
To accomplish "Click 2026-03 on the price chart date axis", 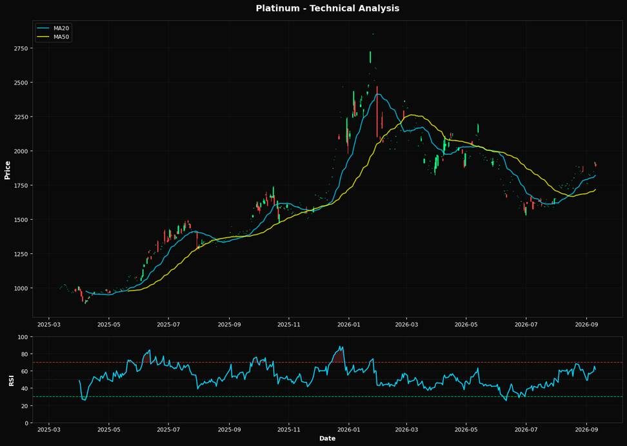I will [406, 324].
